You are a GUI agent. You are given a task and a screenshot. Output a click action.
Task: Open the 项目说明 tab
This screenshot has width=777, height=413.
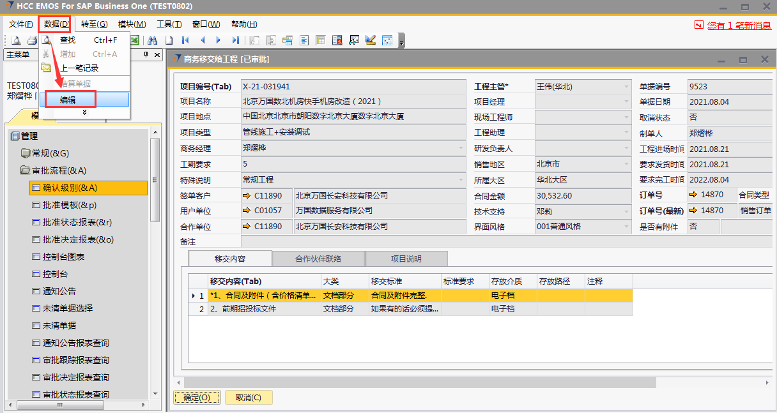tap(406, 259)
